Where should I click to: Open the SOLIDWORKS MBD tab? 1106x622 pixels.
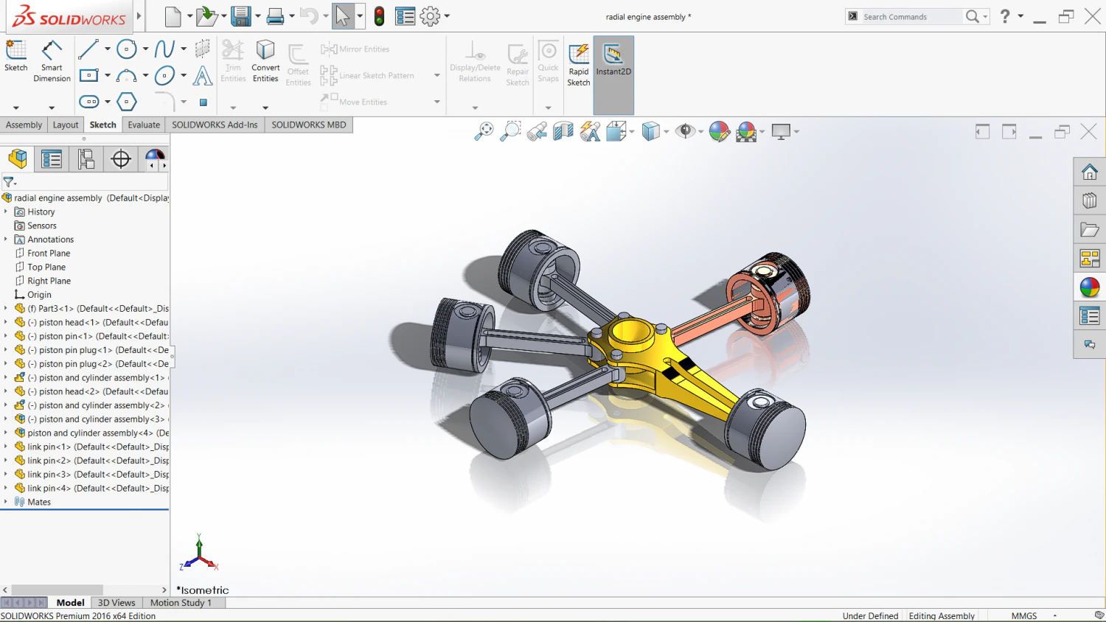point(308,125)
